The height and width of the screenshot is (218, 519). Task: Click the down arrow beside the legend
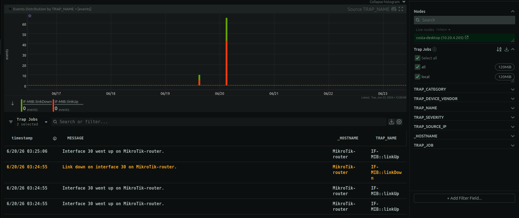pyautogui.click(x=13, y=103)
